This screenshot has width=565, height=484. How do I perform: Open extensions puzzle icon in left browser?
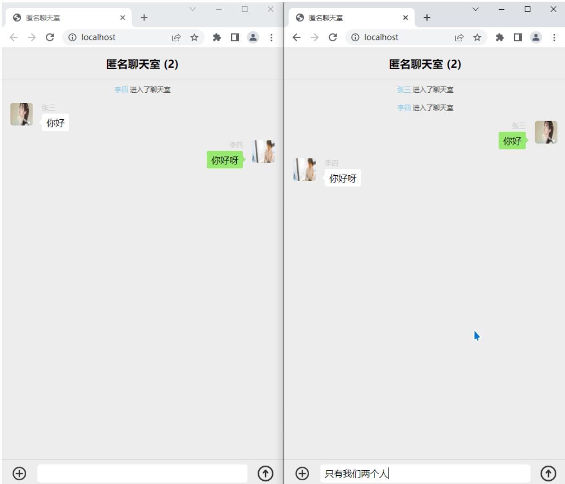tap(217, 38)
